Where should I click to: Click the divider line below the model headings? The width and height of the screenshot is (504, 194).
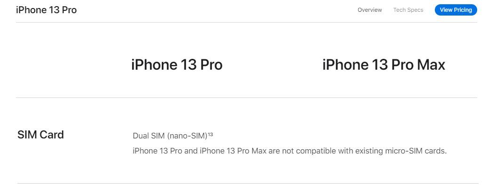pyautogui.click(x=247, y=97)
